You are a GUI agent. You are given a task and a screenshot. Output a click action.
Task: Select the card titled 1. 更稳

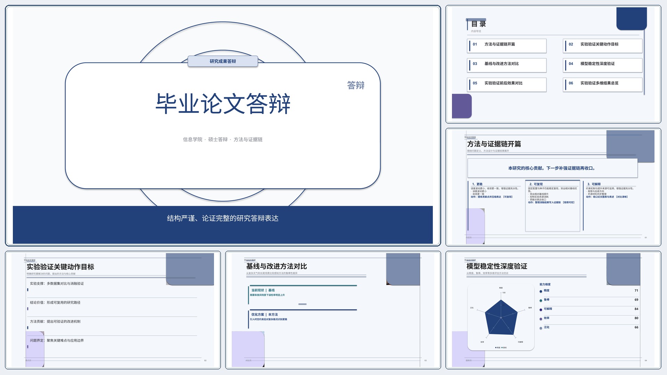(x=495, y=206)
